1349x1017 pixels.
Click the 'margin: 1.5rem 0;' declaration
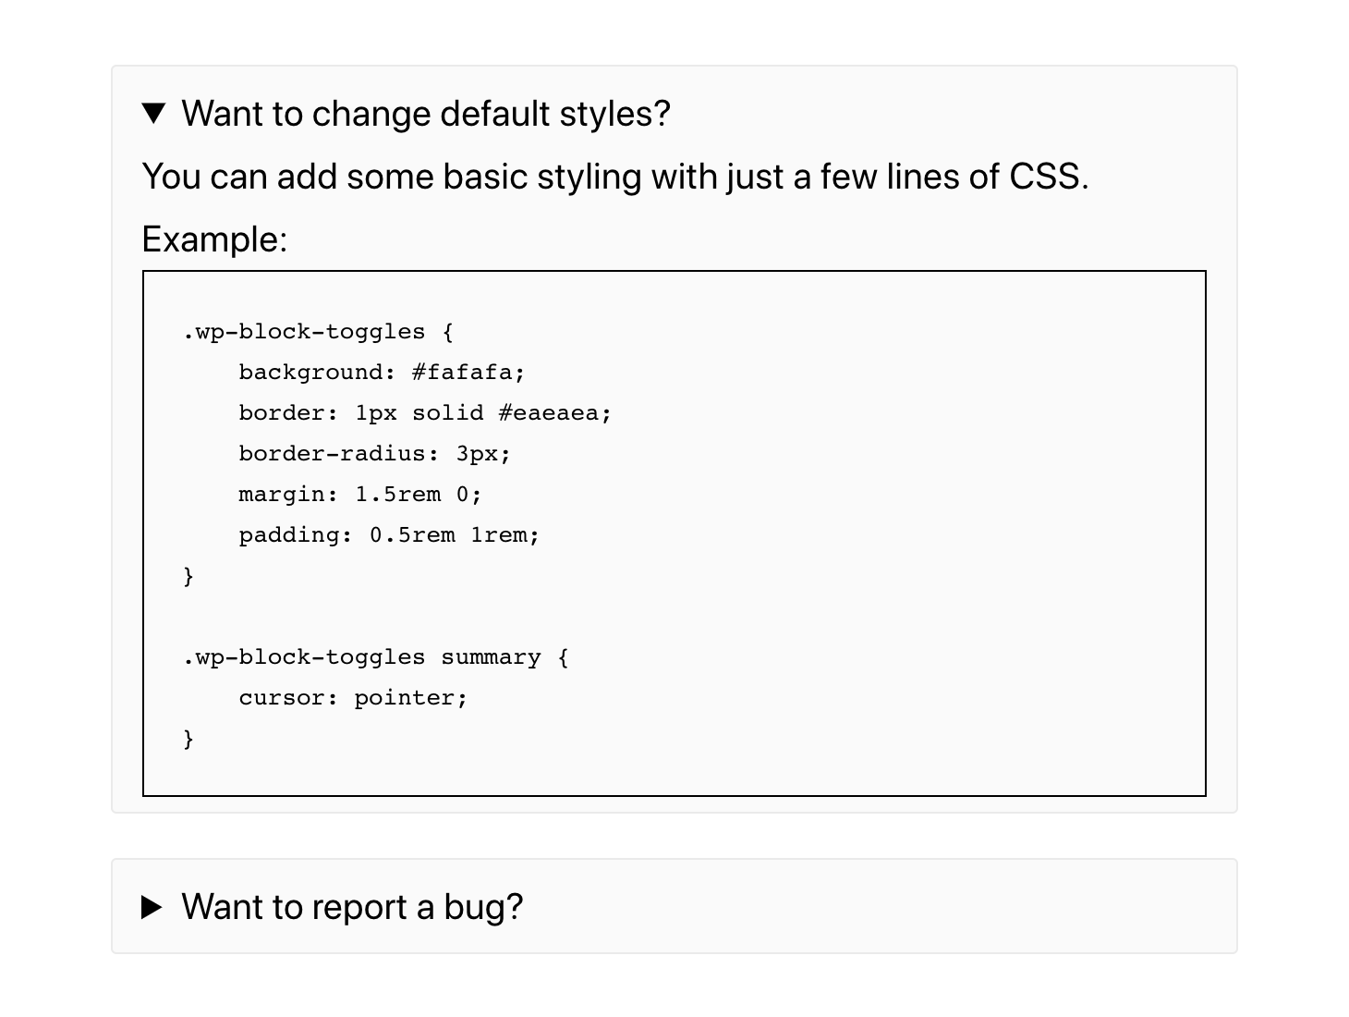tap(360, 495)
